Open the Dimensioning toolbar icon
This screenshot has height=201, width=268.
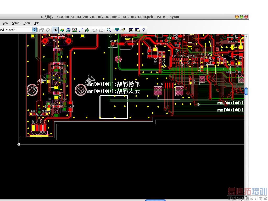pos(75,30)
